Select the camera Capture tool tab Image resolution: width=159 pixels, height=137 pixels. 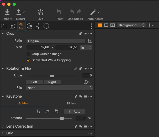[x=13, y=26]
